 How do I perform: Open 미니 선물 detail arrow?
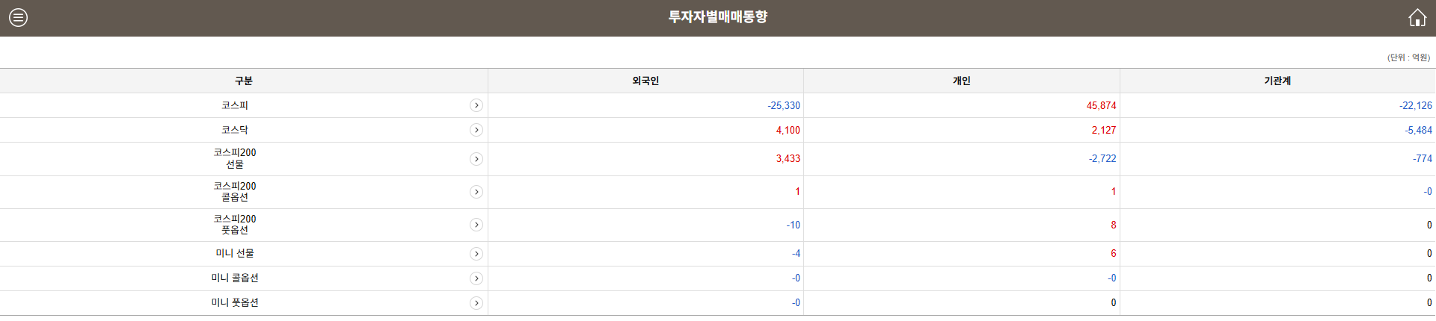coord(476,254)
